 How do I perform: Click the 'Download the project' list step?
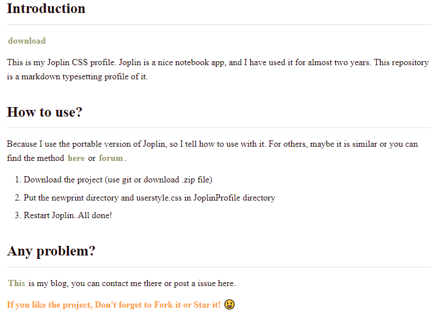tap(62, 180)
